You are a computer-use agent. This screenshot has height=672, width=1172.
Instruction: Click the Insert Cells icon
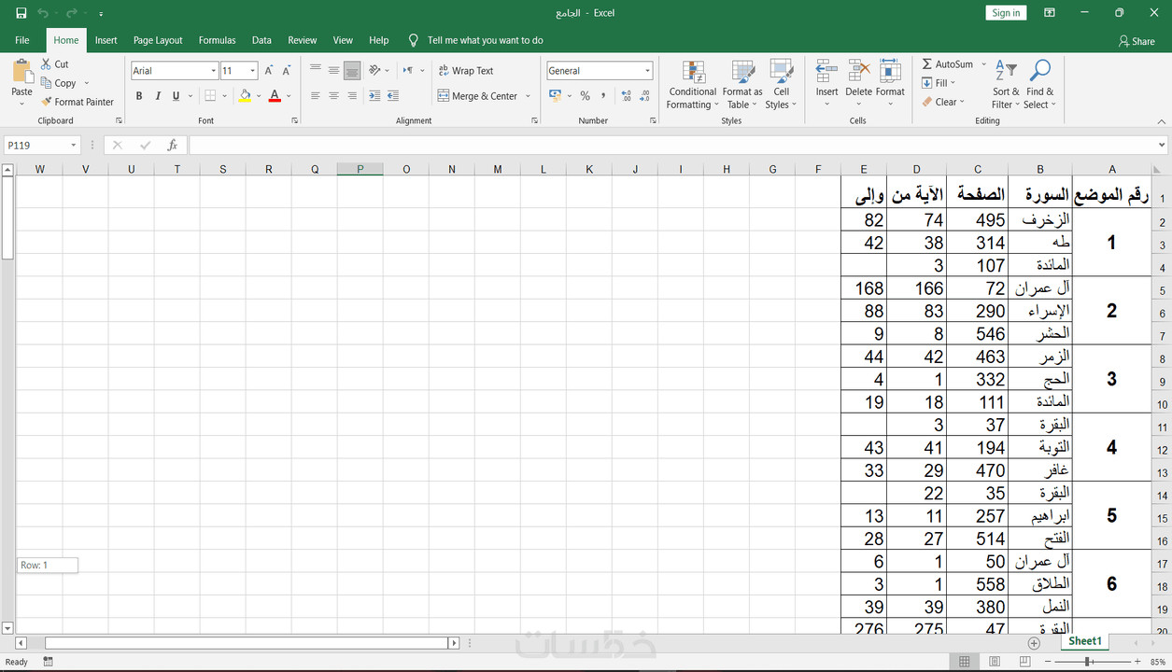(826, 75)
